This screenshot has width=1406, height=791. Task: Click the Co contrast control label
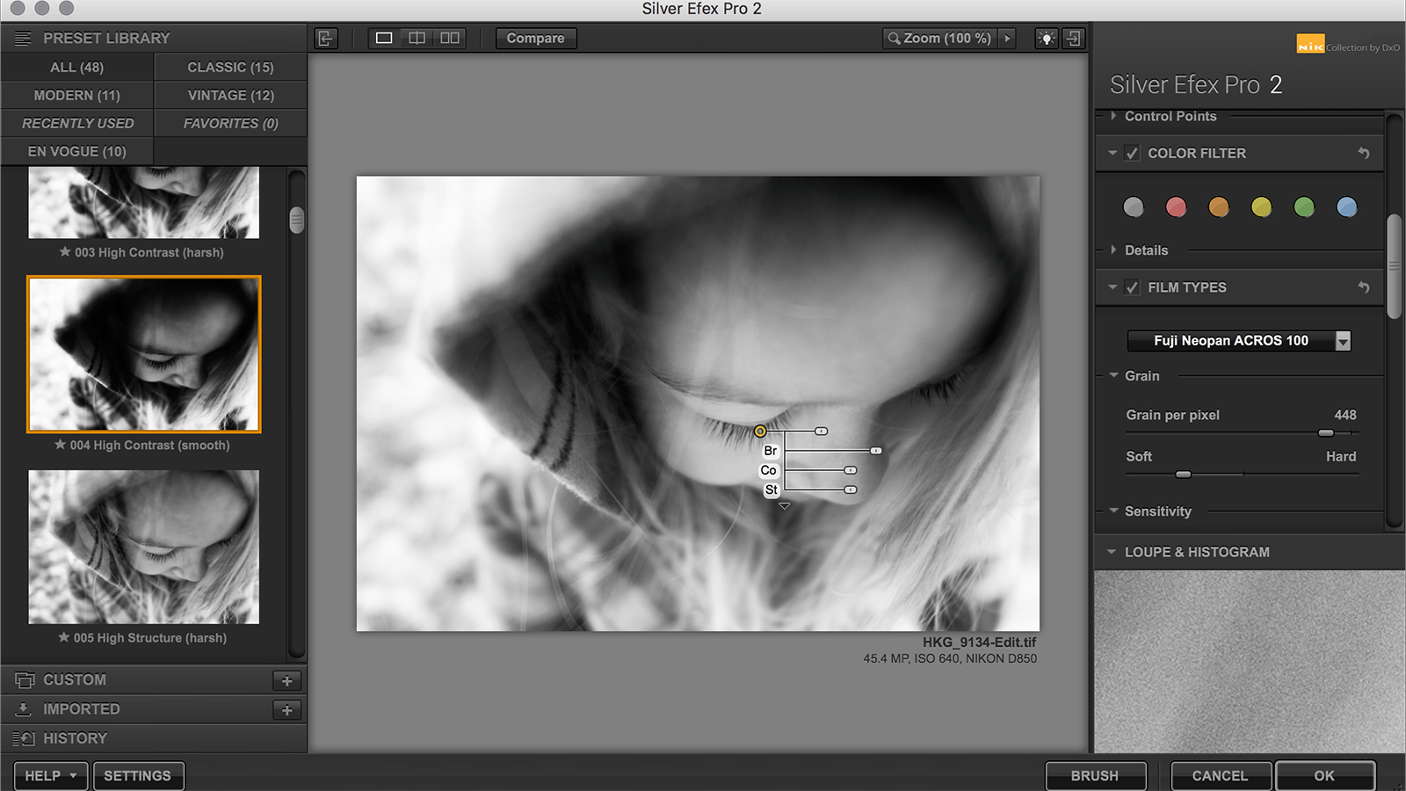pos(769,470)
